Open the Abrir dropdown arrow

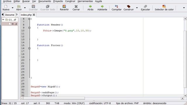(25, 8)
